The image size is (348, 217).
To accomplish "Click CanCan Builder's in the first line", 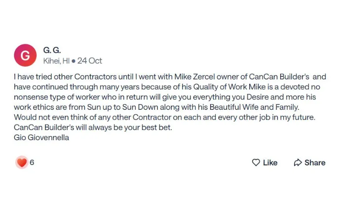I will tap(279, 77).
